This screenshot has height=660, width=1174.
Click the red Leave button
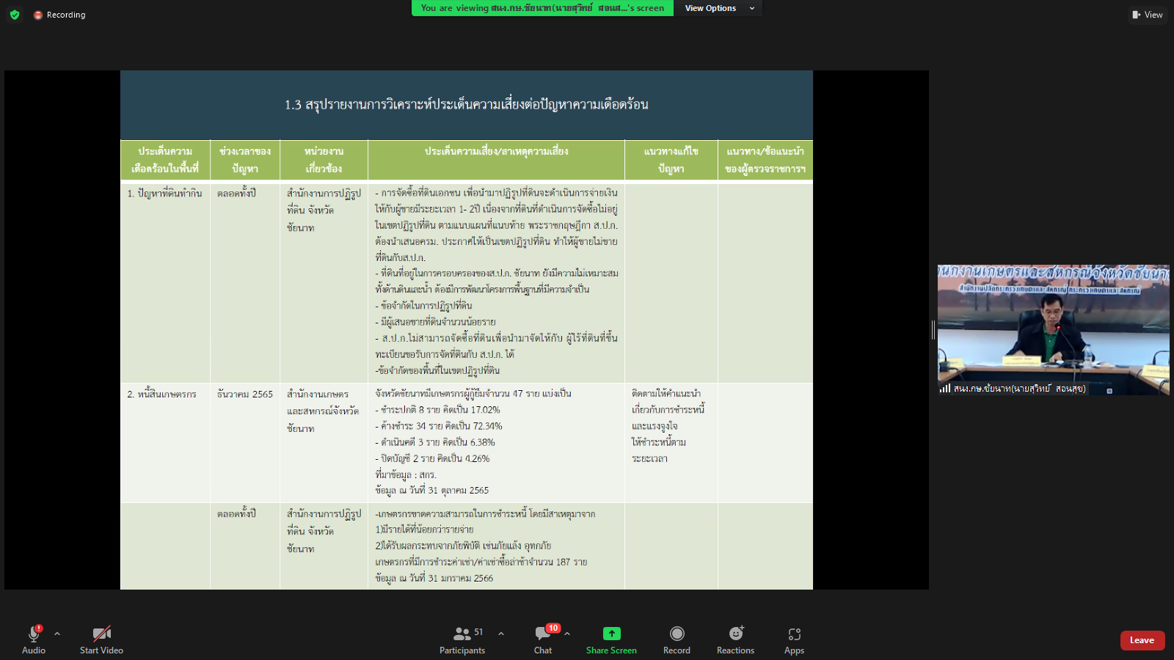pos(1142,640)
